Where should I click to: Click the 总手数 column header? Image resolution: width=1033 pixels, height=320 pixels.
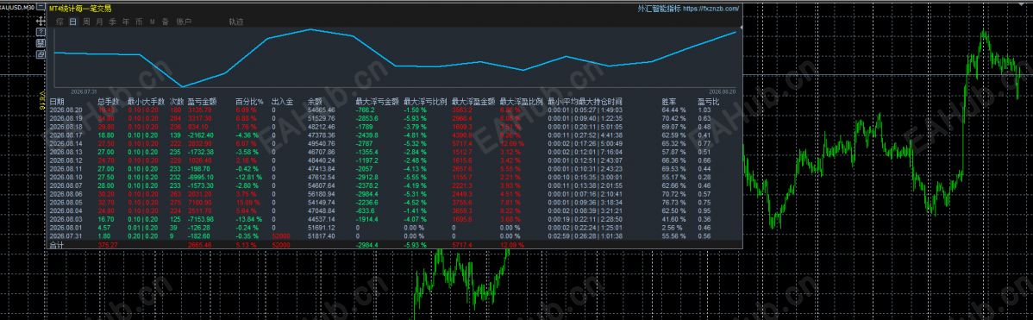click(x=109, y=102)
